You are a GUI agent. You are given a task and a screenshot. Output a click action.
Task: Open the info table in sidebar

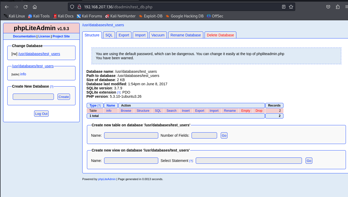23,74
